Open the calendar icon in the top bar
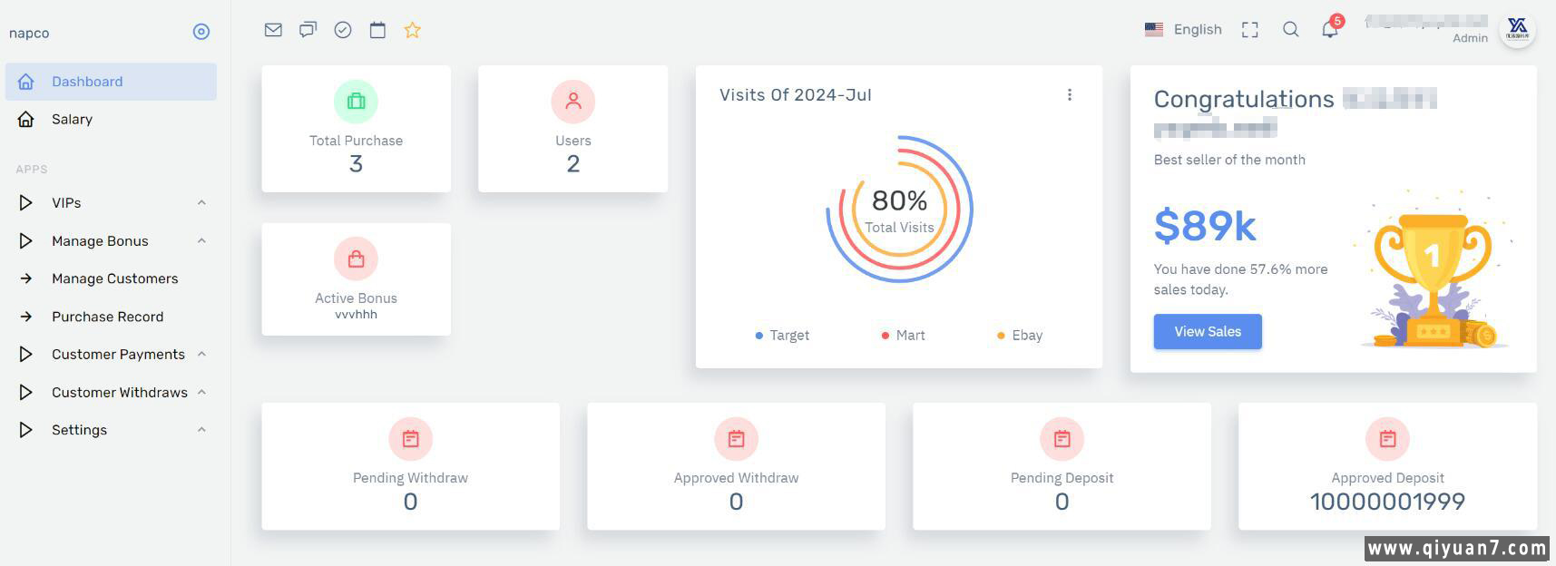1556x566 pixels. click(377, 30)
